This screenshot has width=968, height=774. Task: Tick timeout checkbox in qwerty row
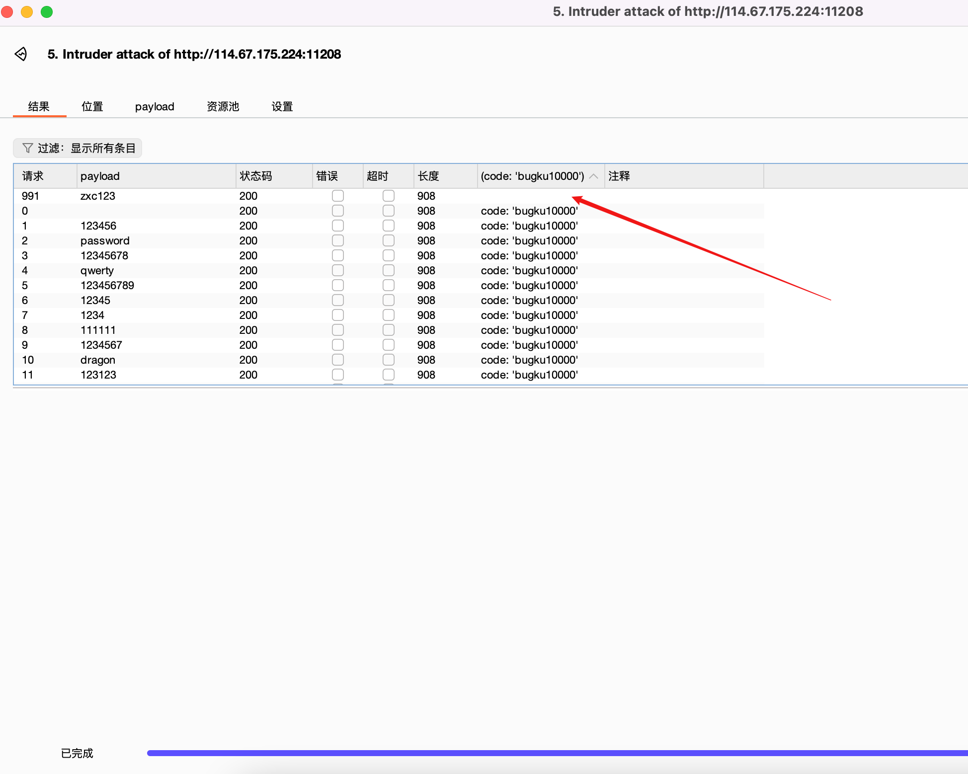click(x=389, y=270)
